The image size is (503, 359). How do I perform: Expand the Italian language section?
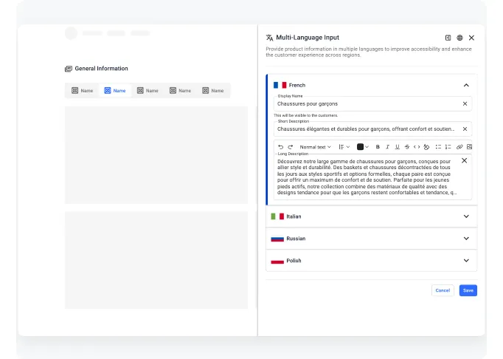coord(466,216)
